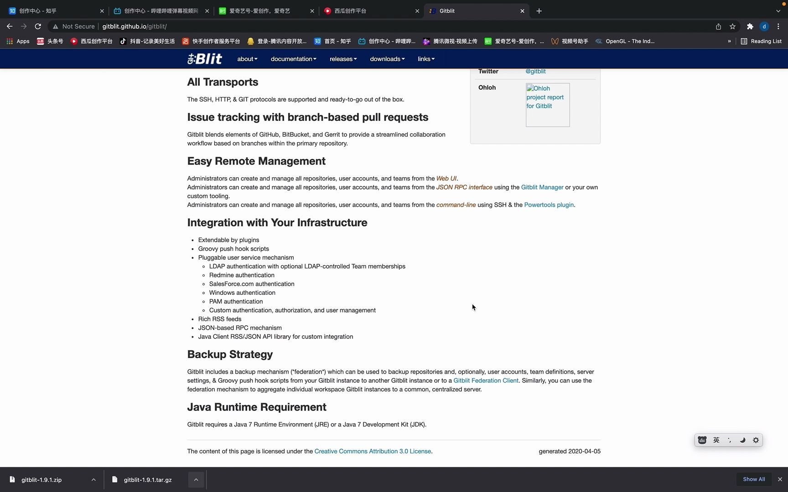Open the links dropdown menu

426,59
